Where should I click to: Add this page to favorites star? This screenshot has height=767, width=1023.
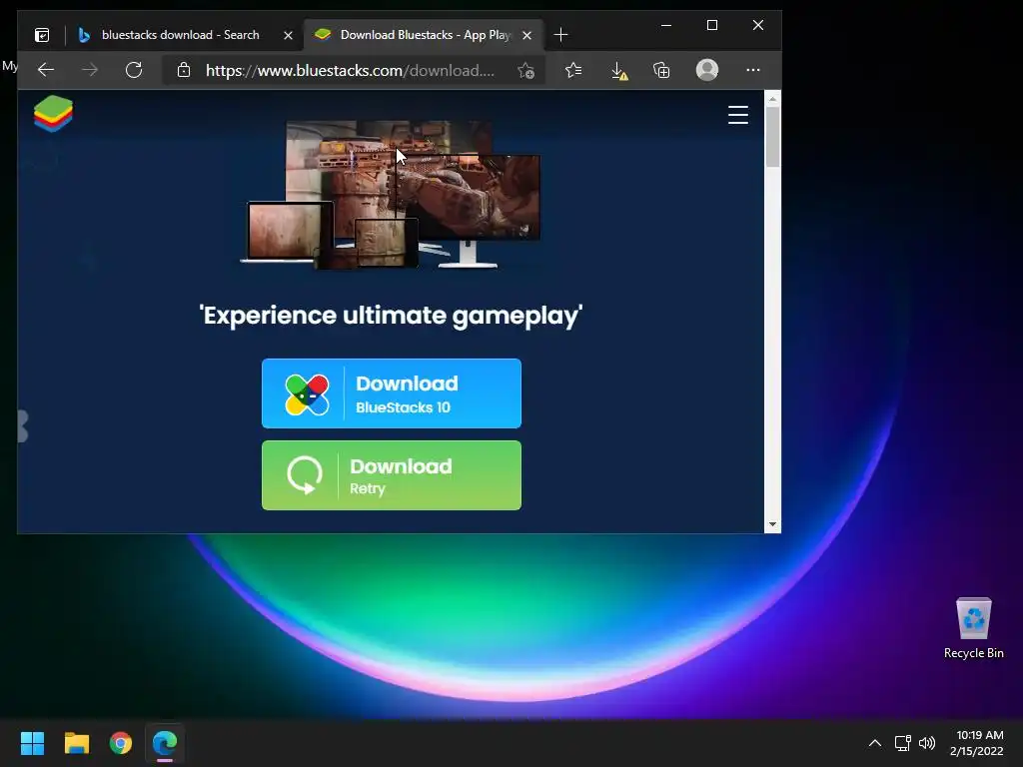525,71
